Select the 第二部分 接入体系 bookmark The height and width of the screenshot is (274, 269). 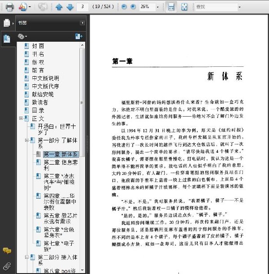pyautogui.click(x=58, y=260)
